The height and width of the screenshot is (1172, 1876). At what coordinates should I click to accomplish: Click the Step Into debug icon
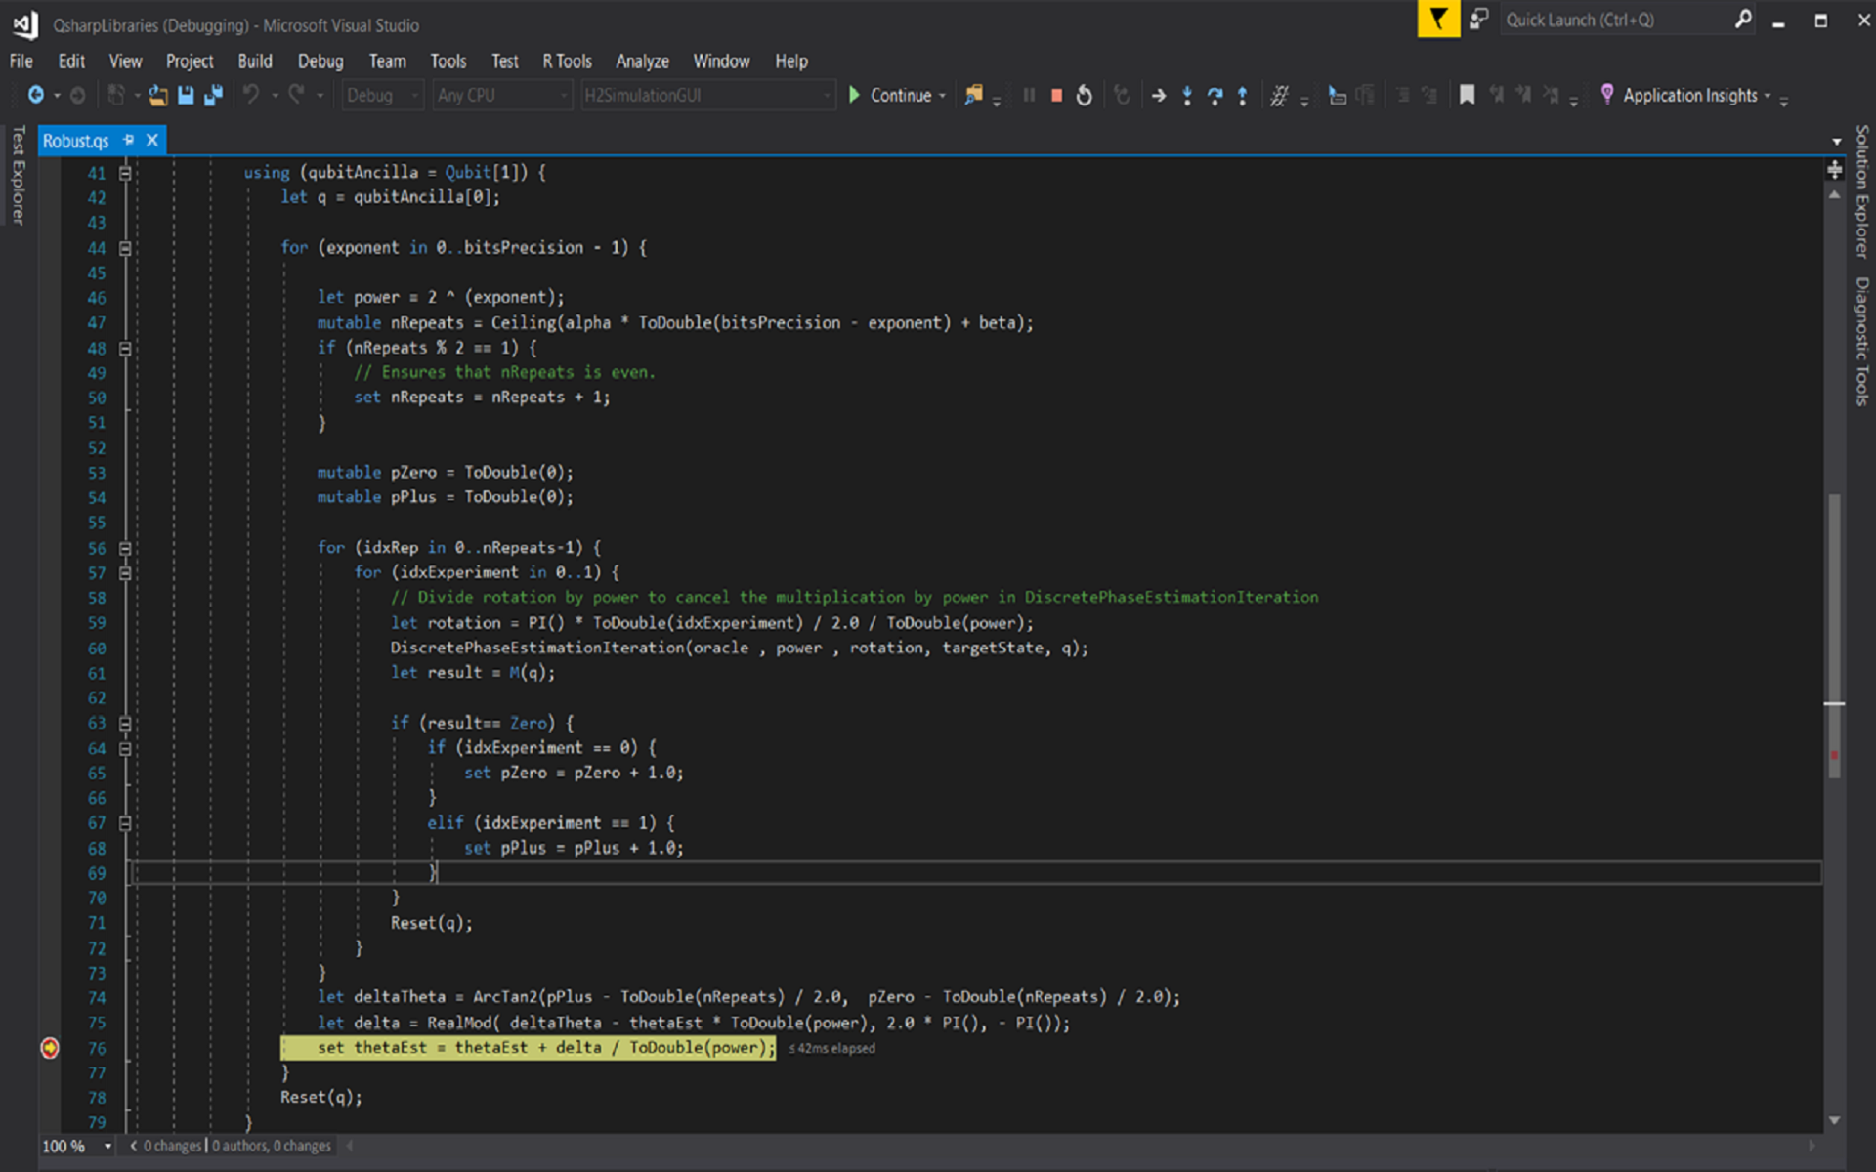(1187, 95)
